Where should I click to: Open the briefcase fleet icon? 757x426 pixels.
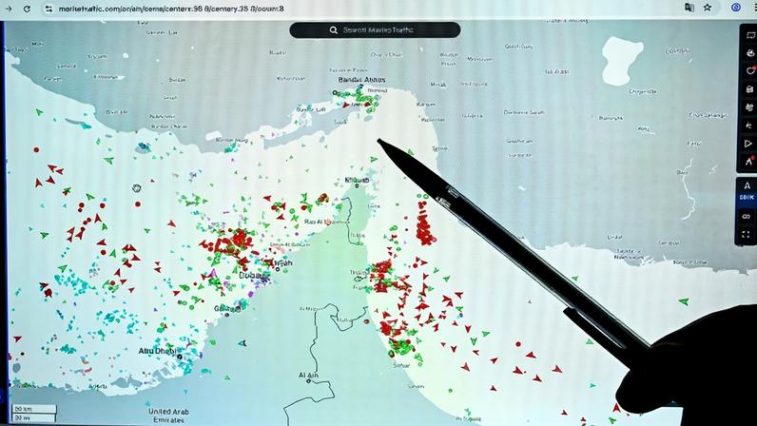tap(749, 89)
